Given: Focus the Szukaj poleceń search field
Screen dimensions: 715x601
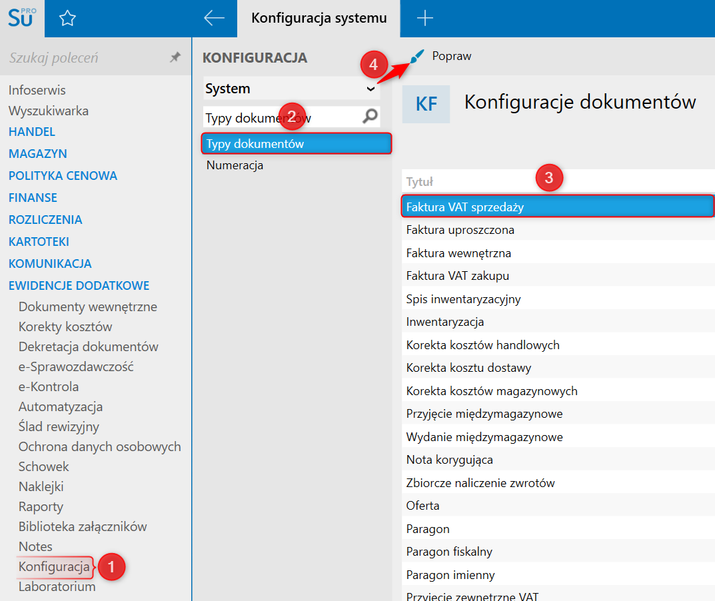Looking at the screenshot, I should [87, 57].
